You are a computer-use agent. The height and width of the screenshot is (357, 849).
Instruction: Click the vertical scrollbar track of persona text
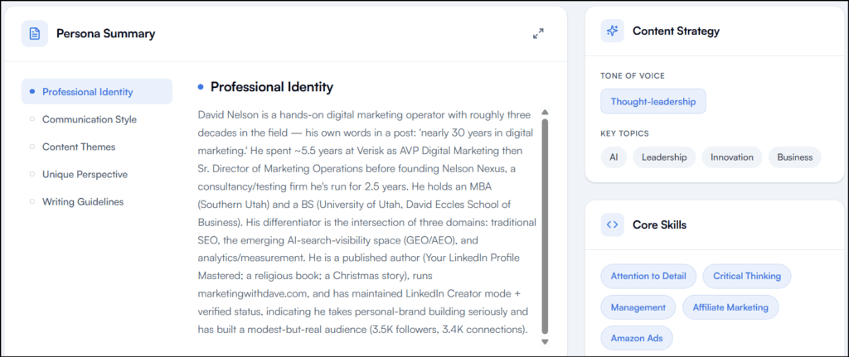[x=546, y=227]
